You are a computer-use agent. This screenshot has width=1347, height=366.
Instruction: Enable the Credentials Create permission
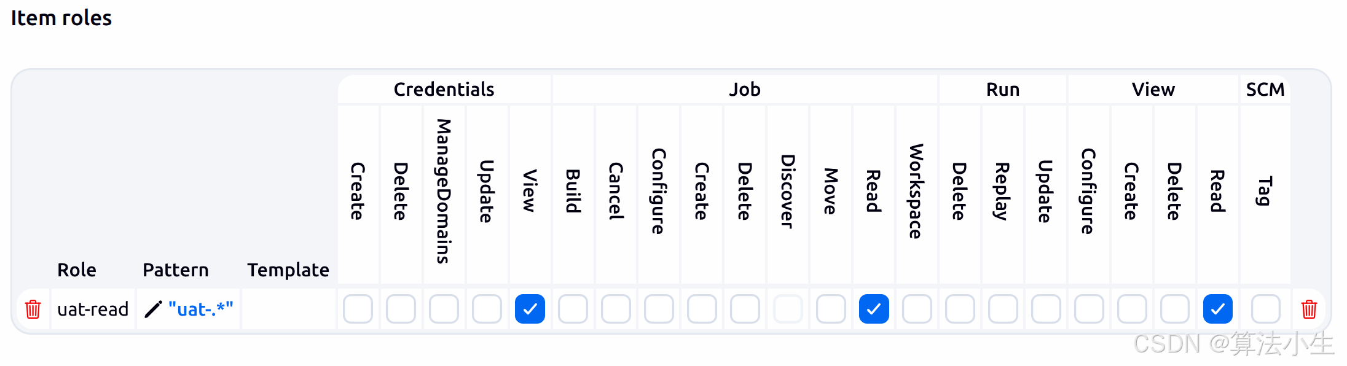coord(358,309)
